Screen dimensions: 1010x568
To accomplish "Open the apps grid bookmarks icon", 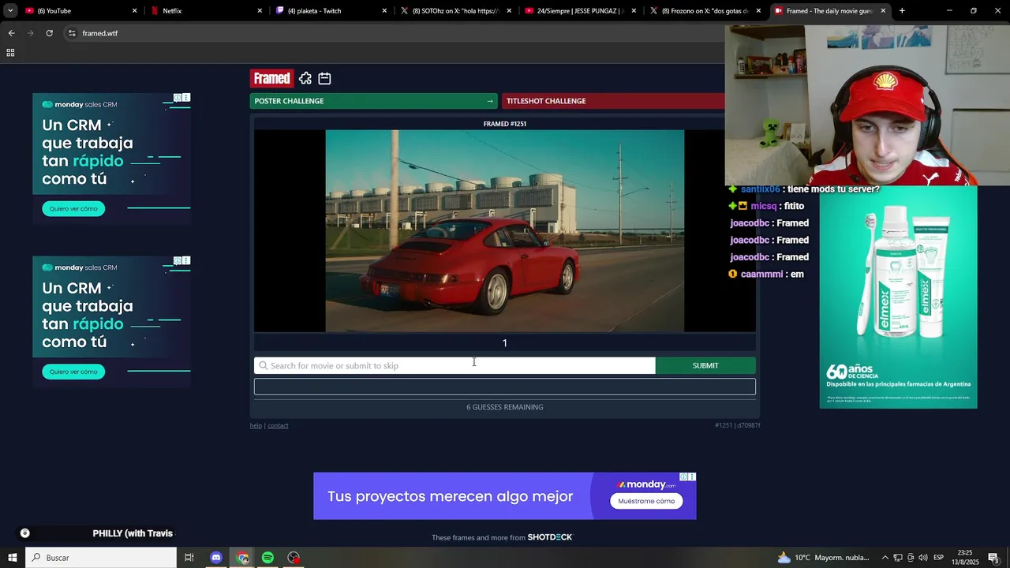I will coord(10,53).
